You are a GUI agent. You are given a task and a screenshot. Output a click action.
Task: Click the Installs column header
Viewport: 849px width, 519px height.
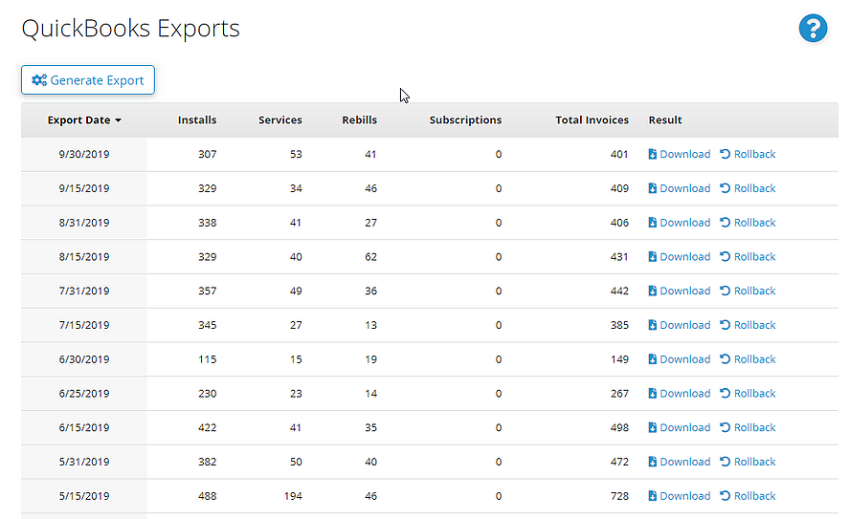point(197,120)
